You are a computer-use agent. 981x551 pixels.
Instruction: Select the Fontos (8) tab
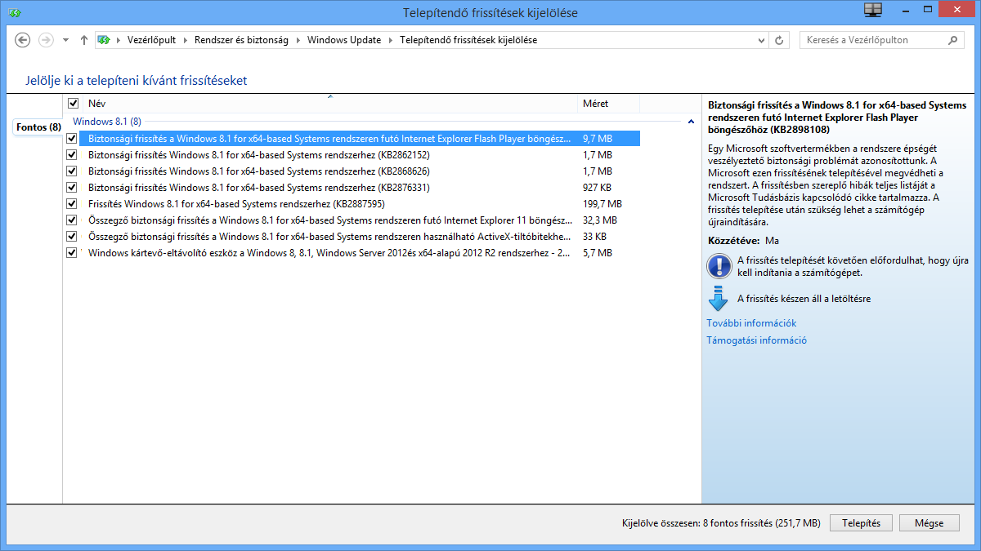pyautogui.click(x=38, y=127)
